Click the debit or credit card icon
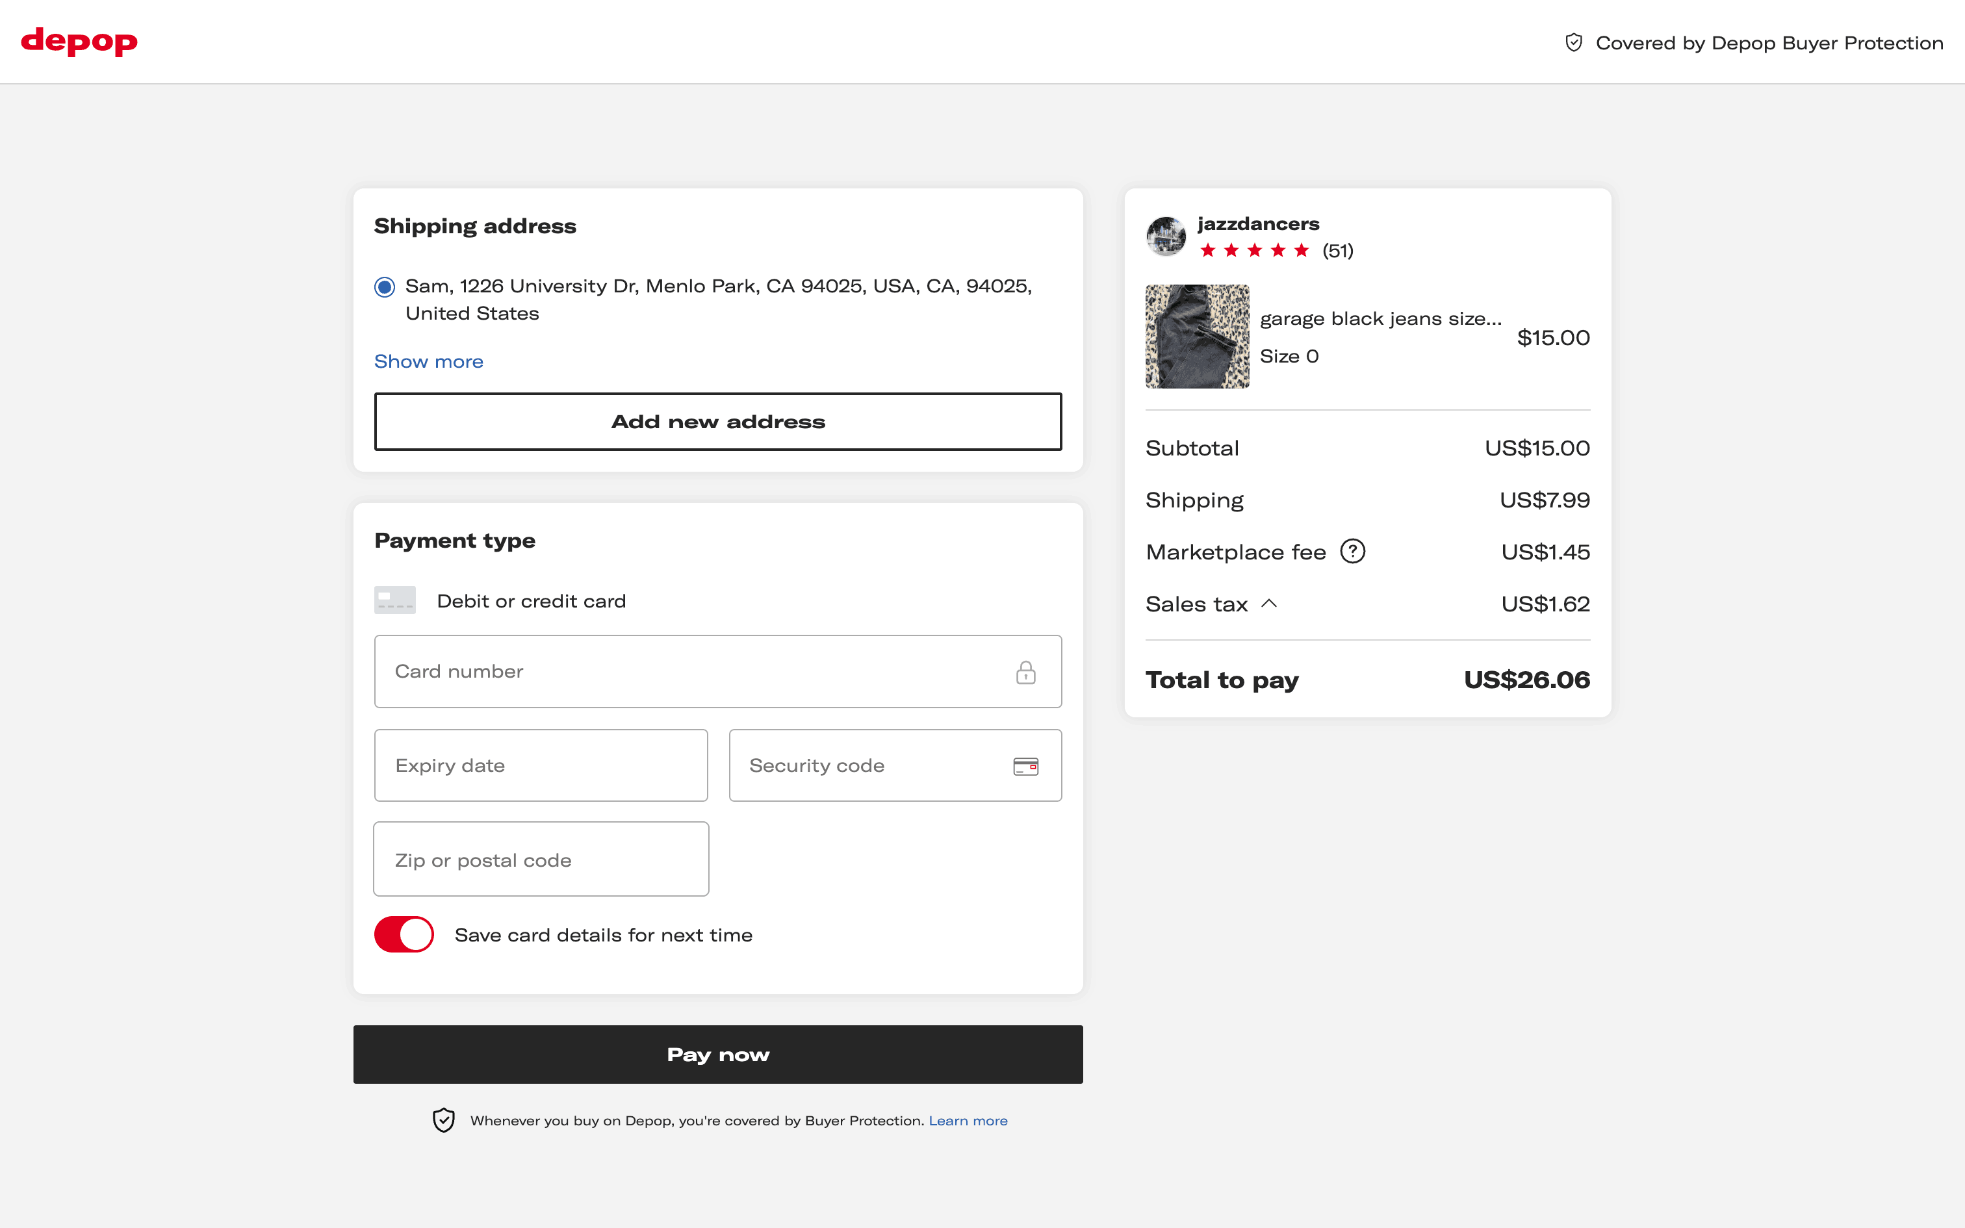Image resolution: width=1965 pixels, height=1228 pixels. (394, 600)
